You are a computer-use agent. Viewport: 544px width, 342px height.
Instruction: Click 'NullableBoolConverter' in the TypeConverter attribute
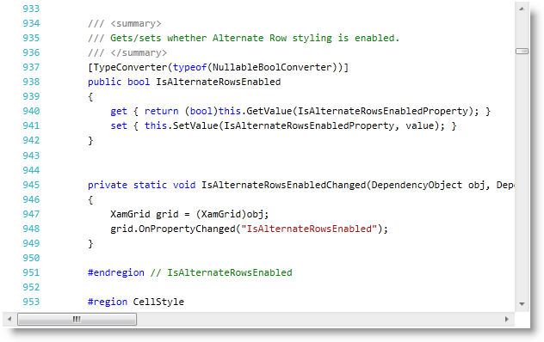[x=272, y=67]
